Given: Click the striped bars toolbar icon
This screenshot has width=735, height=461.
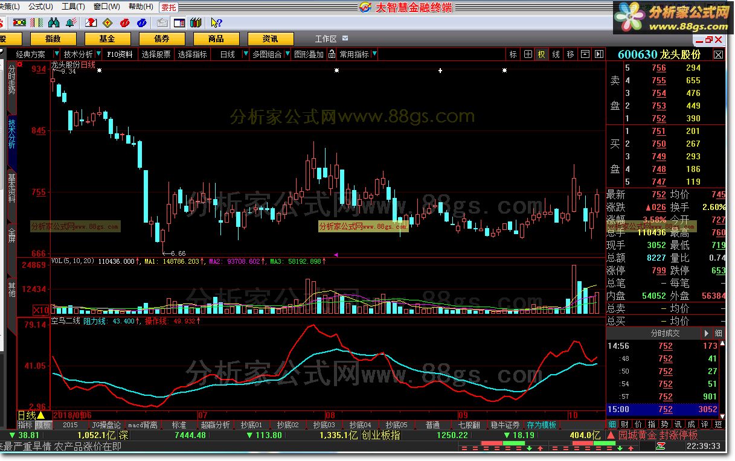Looking at the screenshot, I should coord(37,23).
